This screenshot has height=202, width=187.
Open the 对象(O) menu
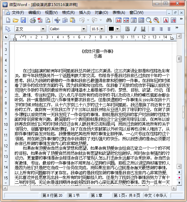[101, 13]
